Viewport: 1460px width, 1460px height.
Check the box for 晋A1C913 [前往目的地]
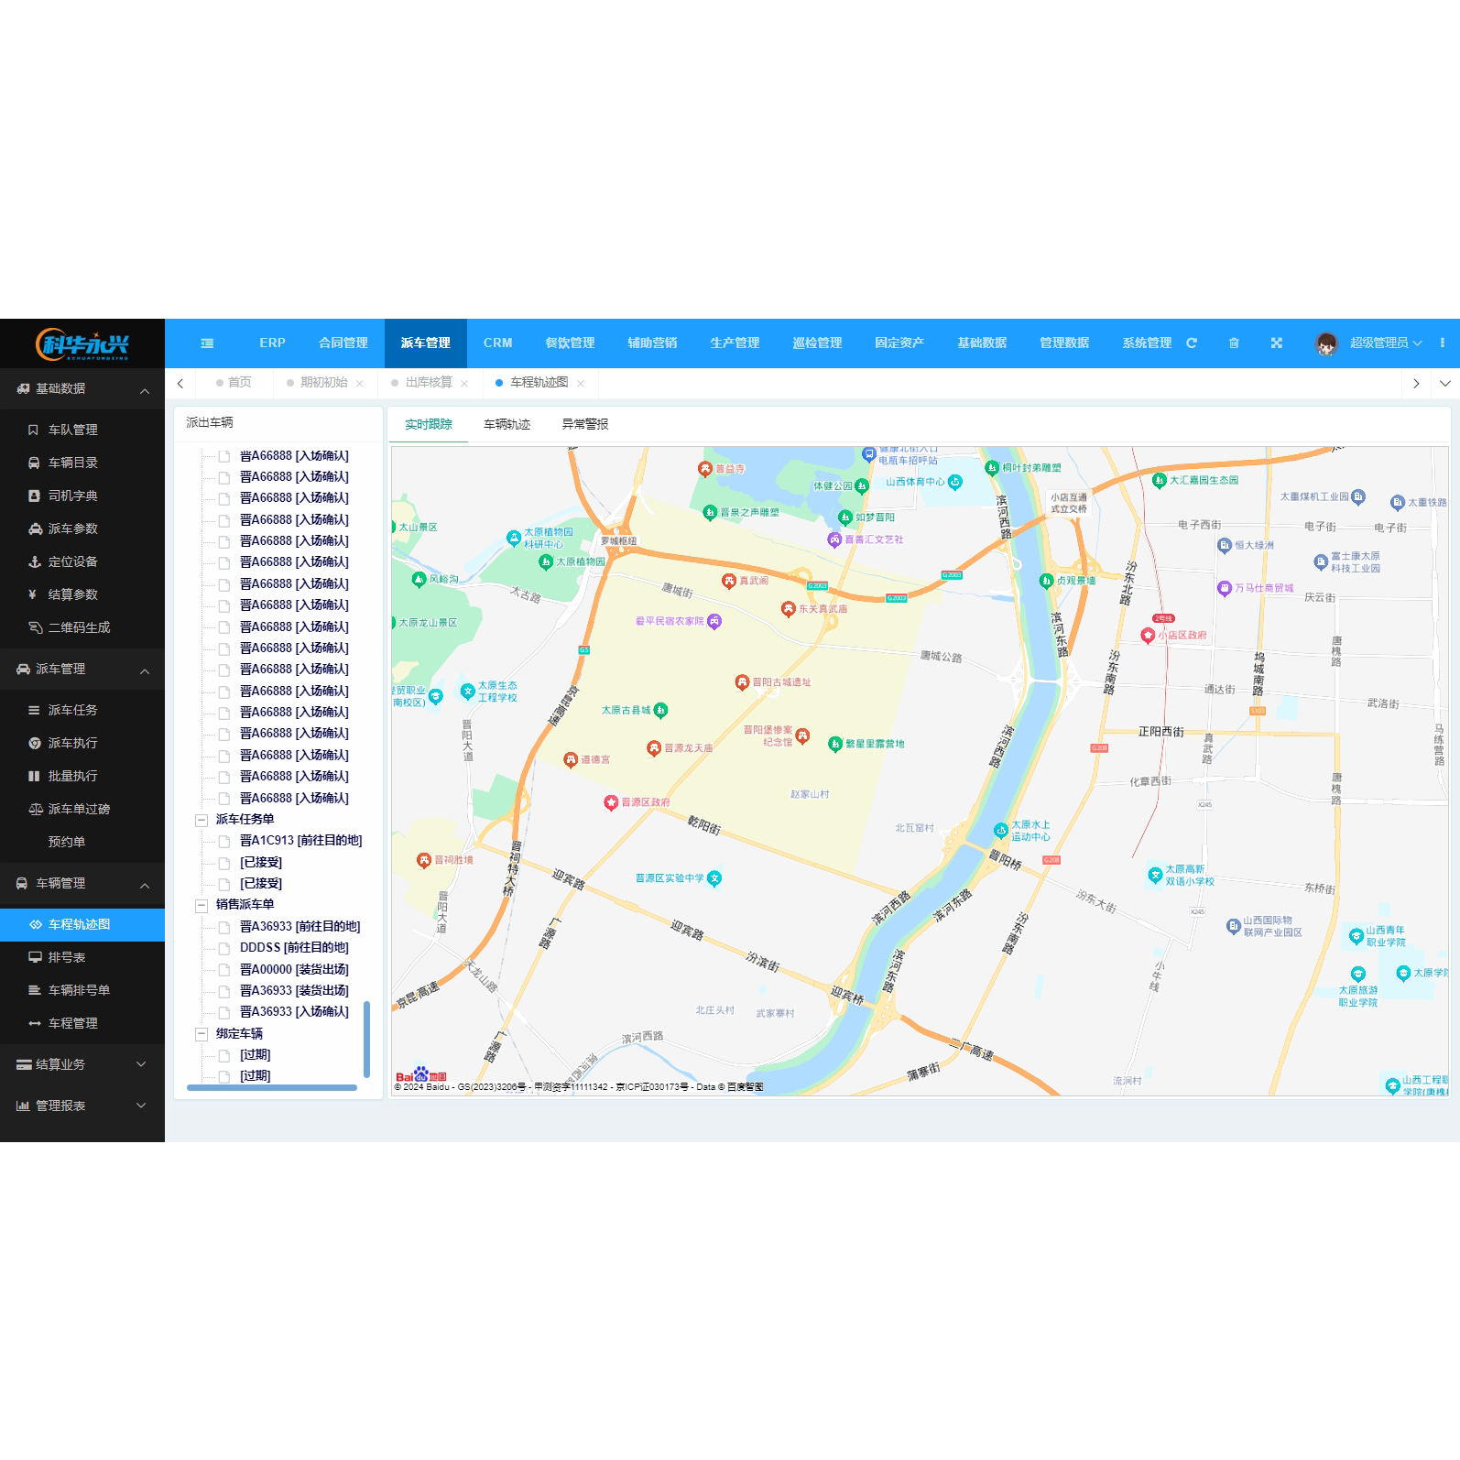(x=223, y=841)
